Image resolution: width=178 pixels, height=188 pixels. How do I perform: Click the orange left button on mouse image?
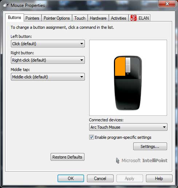[120, 66]
